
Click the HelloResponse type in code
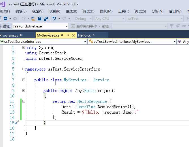click(92, 101)
